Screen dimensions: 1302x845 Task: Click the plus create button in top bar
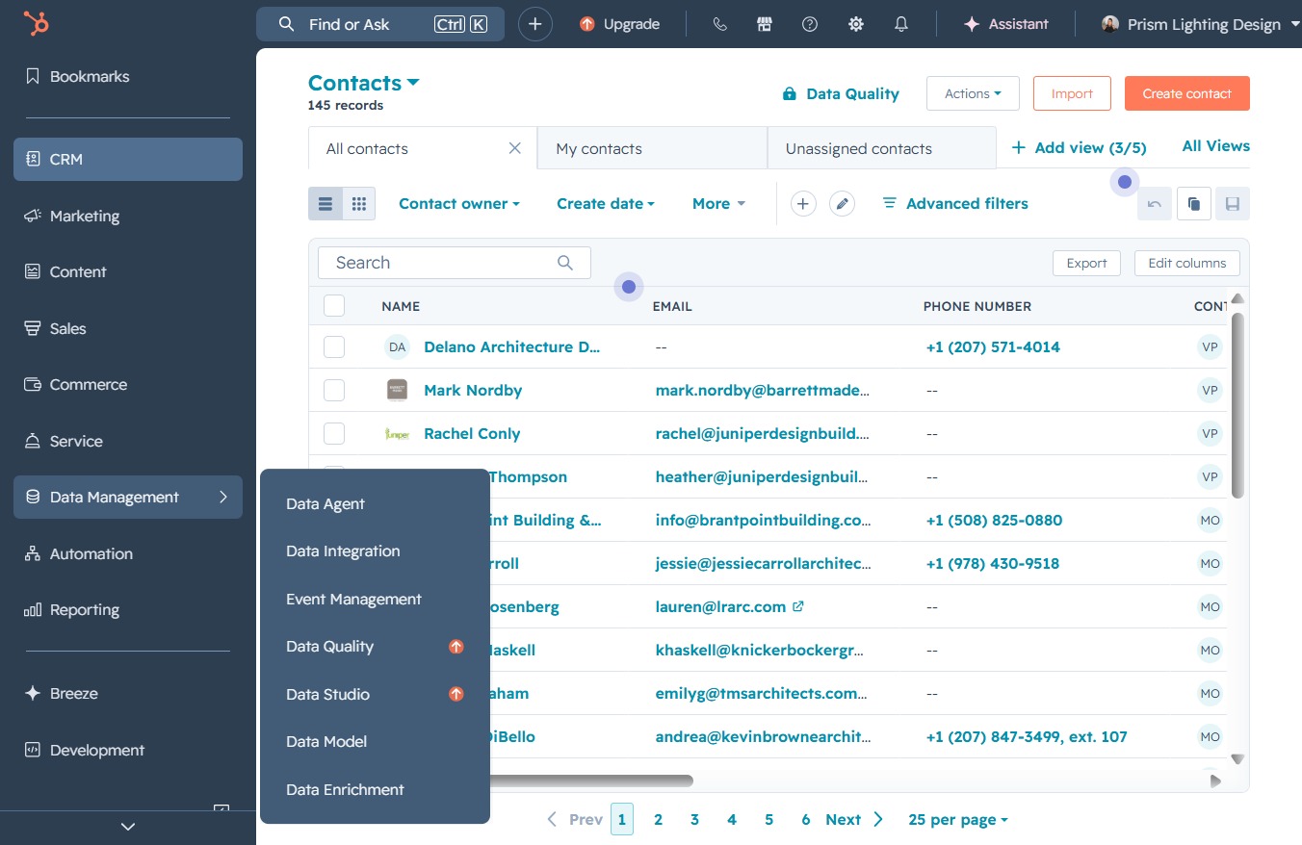pyautogui.click(x=535, y=24)
